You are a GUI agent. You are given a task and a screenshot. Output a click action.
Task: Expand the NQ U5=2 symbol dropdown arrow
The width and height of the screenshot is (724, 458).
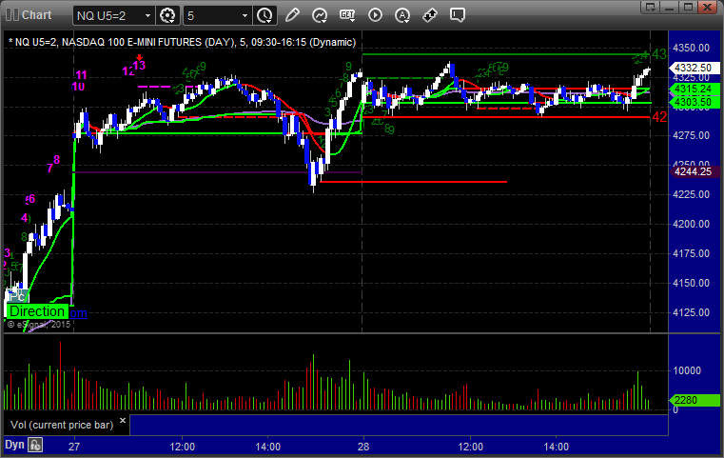tap(147, 16)
